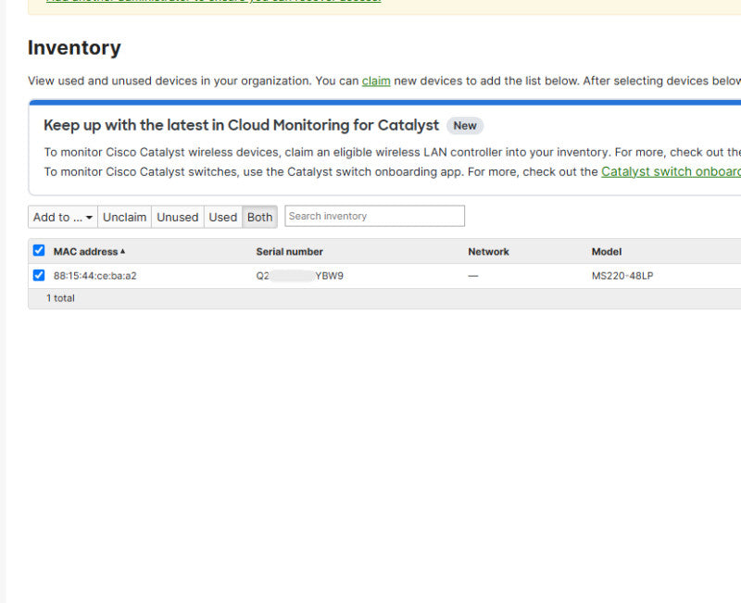This screenshot has height=603, width=741.
Task: Sort by Model column header
Action: pos(607,251)
